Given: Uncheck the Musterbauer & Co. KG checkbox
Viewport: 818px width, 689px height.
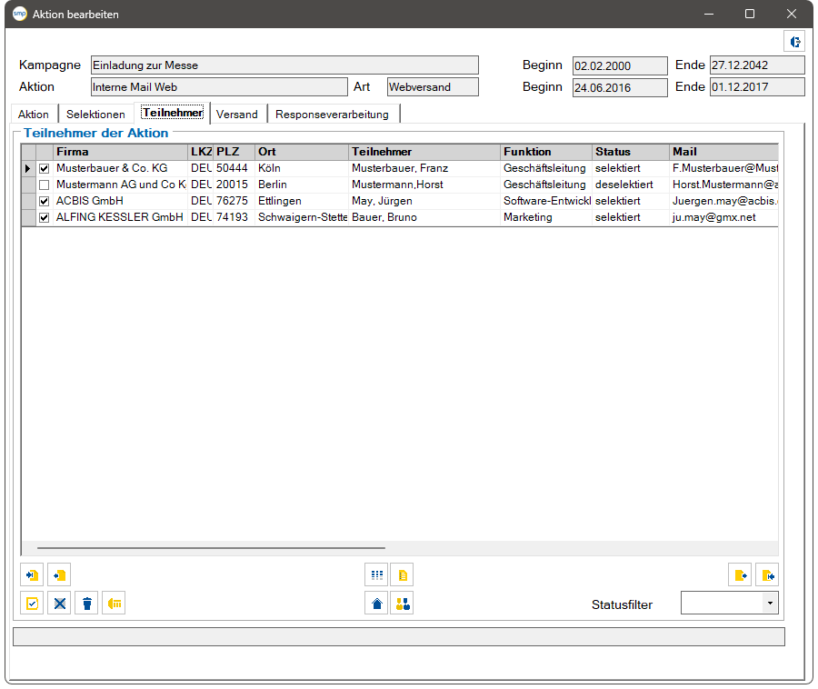Looking at the screenshot, I should click(x=45, y=168).
